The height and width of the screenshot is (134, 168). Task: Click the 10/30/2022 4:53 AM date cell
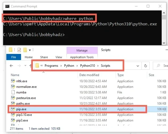tap(93, 81)
